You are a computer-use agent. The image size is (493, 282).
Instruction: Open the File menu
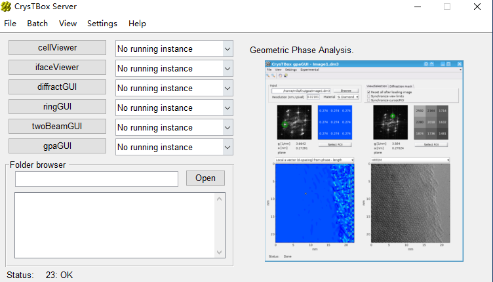pos(10,24)
